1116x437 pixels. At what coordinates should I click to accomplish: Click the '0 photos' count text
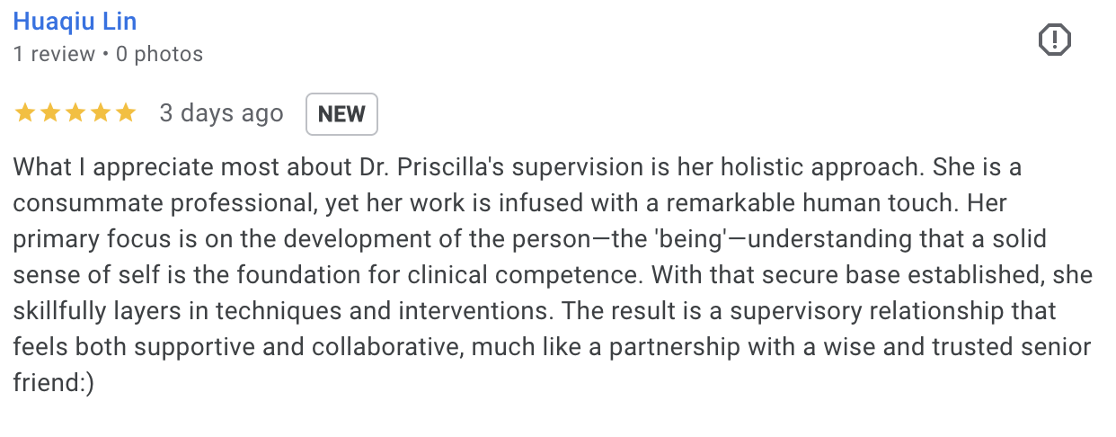[159, 54]
